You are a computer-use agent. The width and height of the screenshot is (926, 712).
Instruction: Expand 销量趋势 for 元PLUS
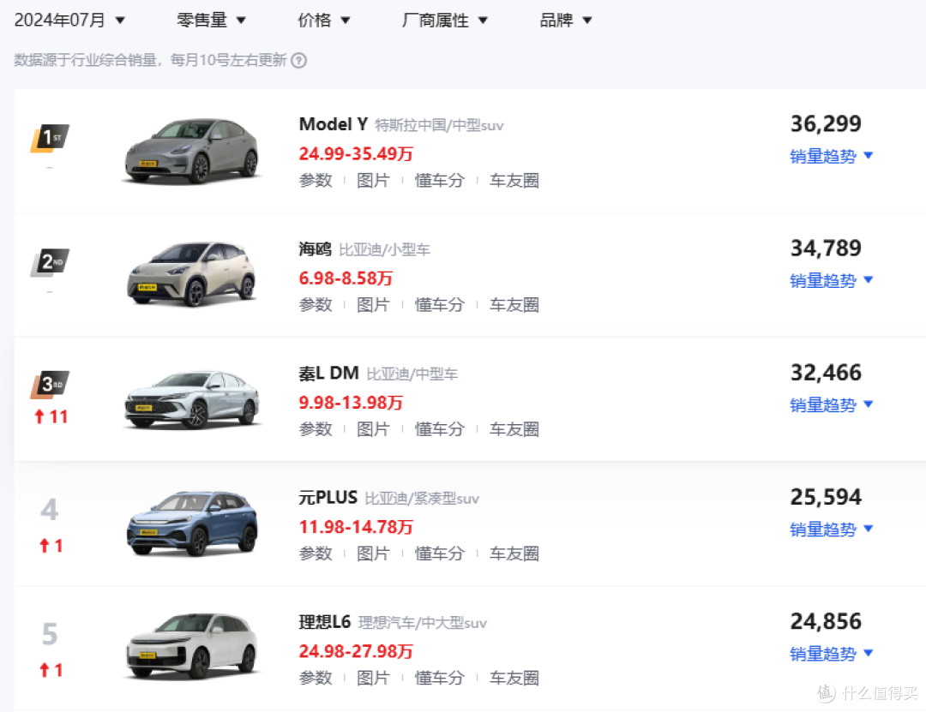pos(831,530)
